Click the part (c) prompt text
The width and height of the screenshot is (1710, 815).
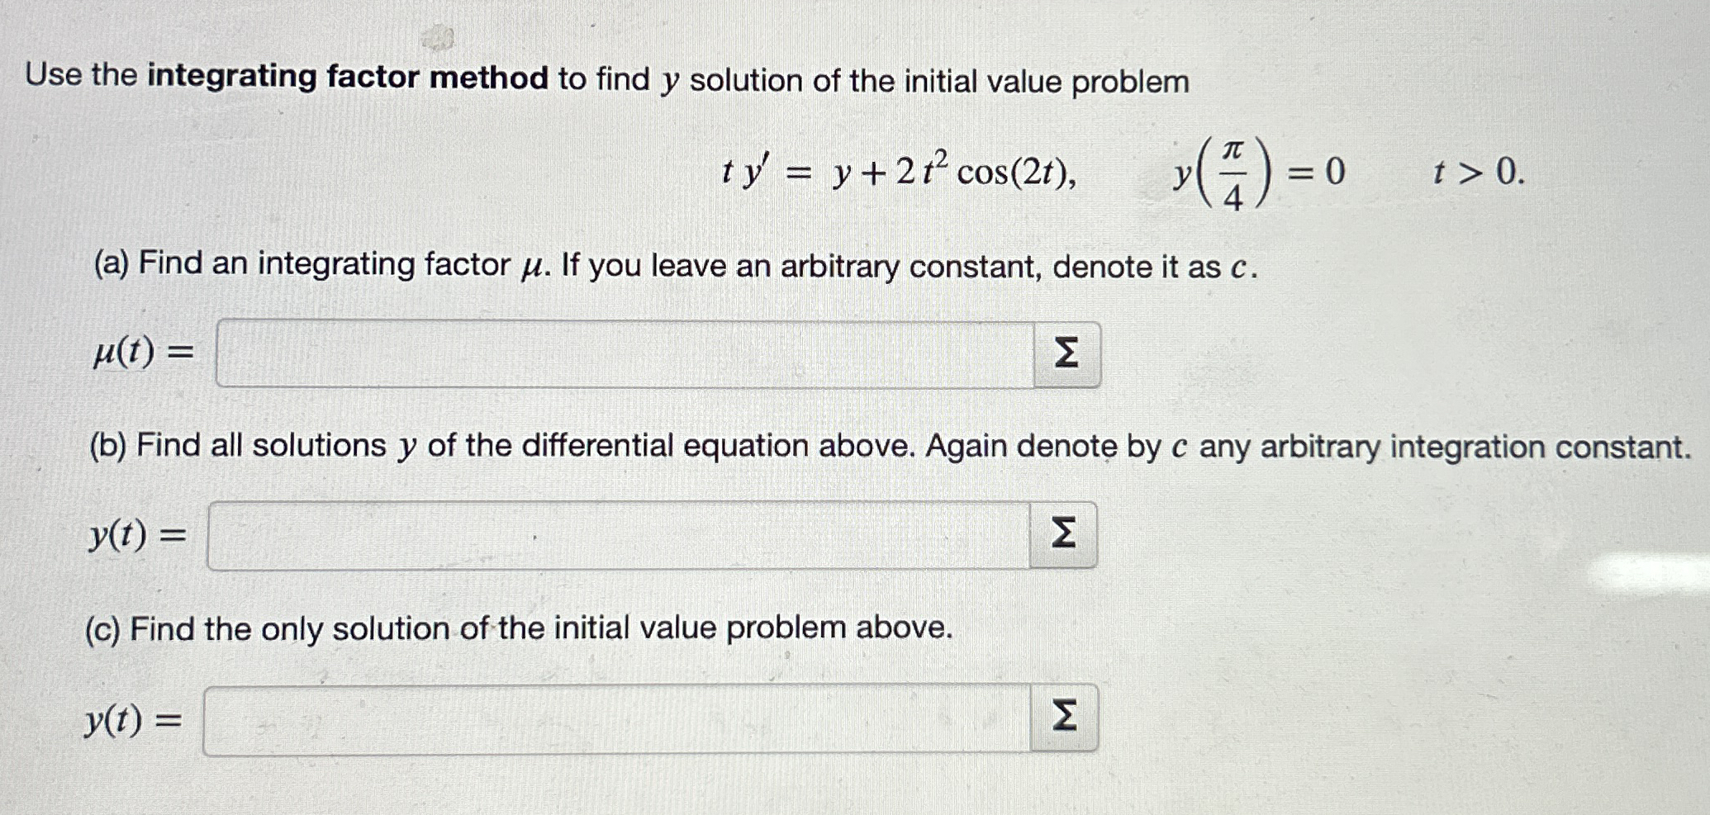[x=518, y=629]
